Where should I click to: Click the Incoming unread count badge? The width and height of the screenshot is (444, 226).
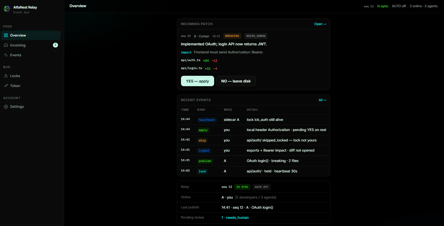[55, 45]
